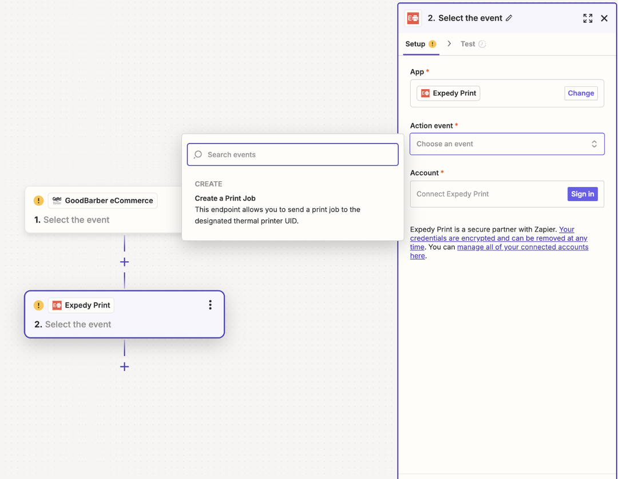Screen dimensions: 619x479
Task: Click the pencil icon to rename the step
Action: click(x=509, y=18)
